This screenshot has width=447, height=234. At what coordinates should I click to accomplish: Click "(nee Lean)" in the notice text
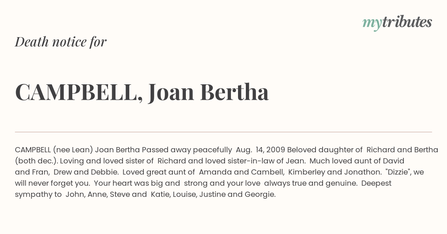coord(73,150)
